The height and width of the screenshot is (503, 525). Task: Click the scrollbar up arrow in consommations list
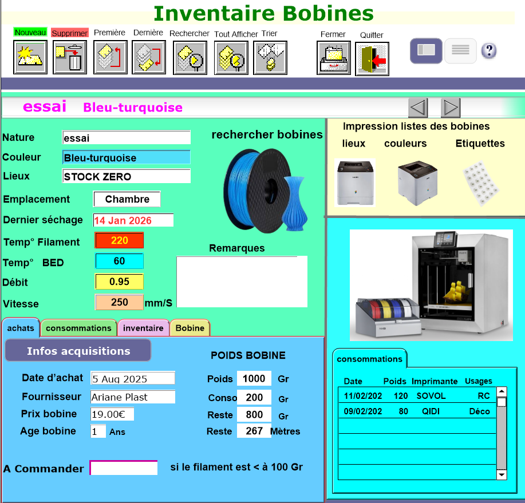pyautogui.click(x=502, y=391)
